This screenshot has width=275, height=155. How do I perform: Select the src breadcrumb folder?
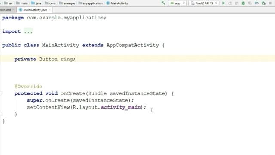(9, 3)
